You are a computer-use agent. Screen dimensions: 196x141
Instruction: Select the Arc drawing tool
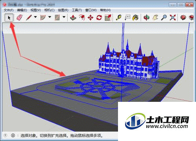(43, 18)
